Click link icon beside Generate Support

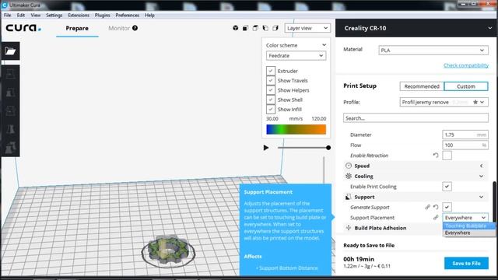pos(427,207)
